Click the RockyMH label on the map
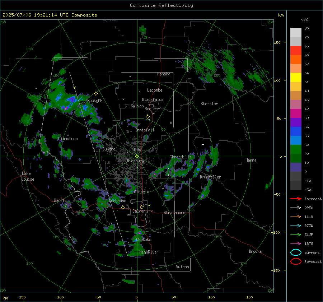Viewport: 323px width, 302px height. point(95,101)
